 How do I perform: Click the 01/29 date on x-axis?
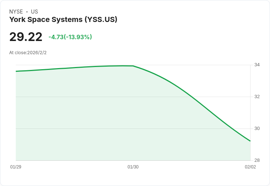click(16, 167)
